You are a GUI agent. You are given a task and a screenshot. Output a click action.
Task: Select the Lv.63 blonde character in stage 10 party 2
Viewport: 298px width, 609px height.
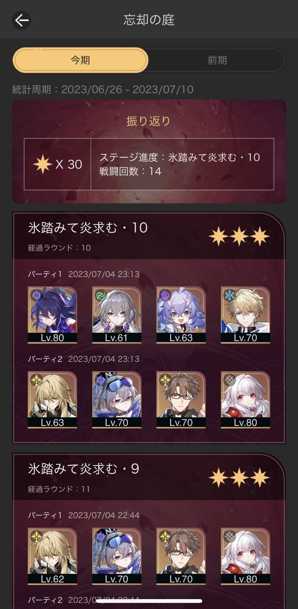coord(52,400)
